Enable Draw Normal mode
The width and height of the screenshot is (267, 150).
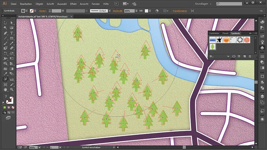[5, 112]
